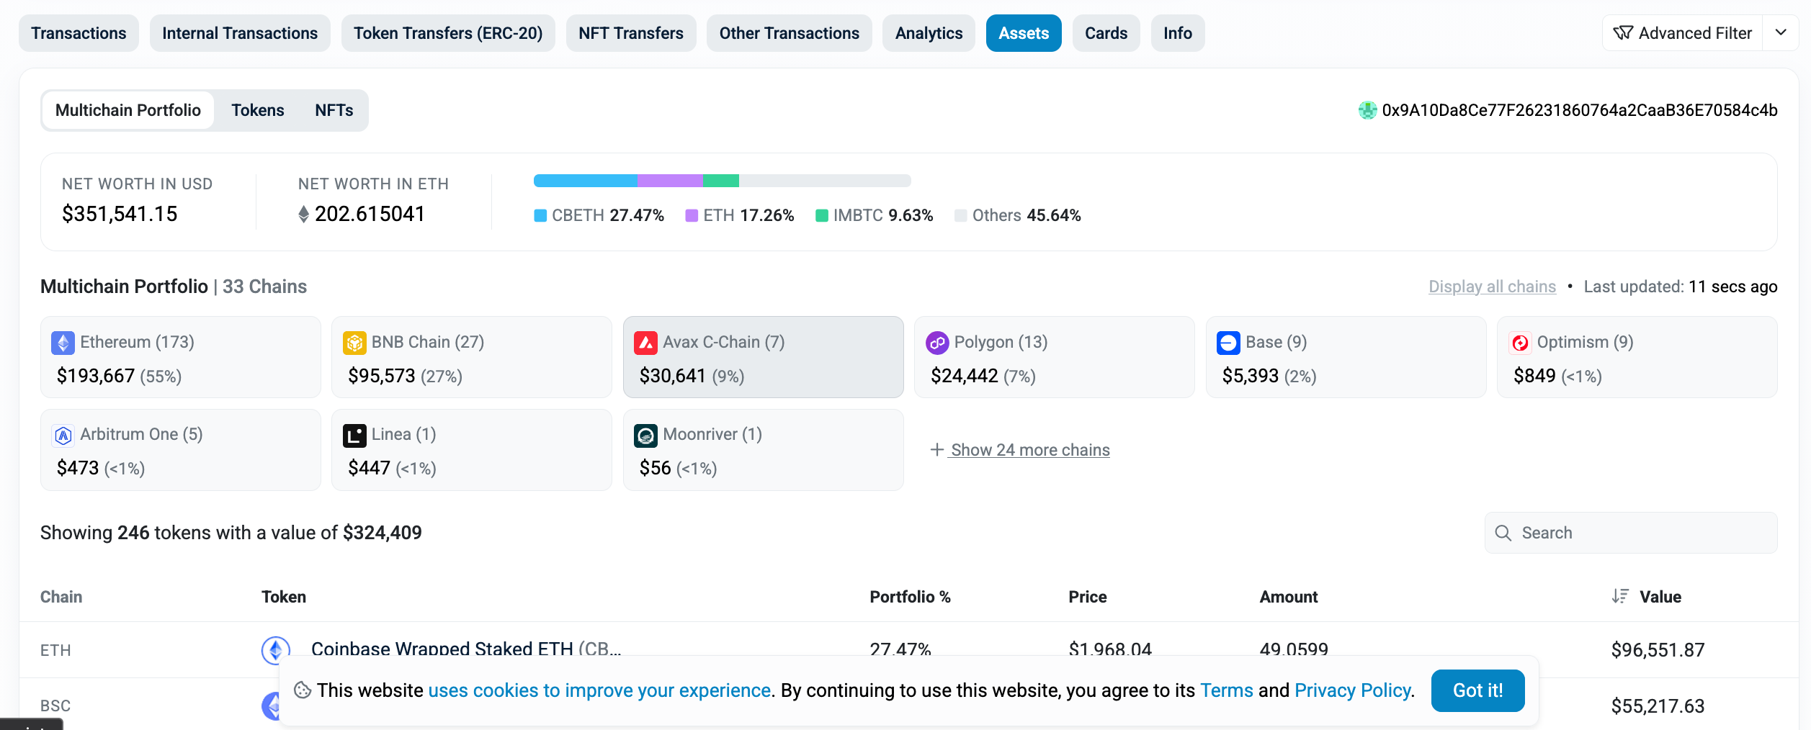The image size is (1811, 730).
Task: Click the sort icon beside Value column
Action: (1620, 596)
